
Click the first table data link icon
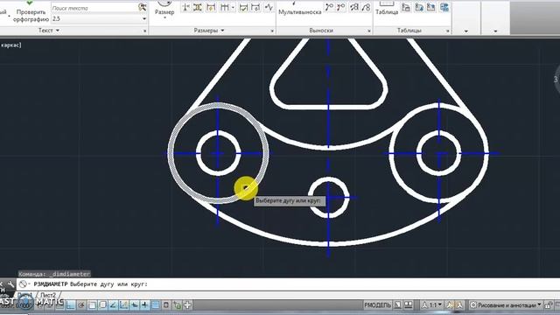406,7
